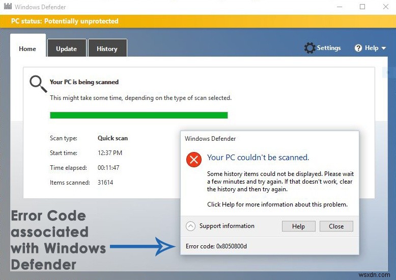Click "Click Help for more information" text
Viewport: 396px width, 280px height.
coord(277,205)
